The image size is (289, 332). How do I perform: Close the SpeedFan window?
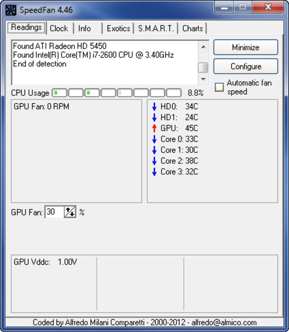coord(268,7)
